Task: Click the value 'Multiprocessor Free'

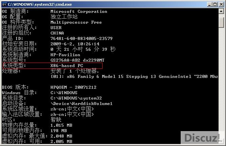Action: pos(76,22)
